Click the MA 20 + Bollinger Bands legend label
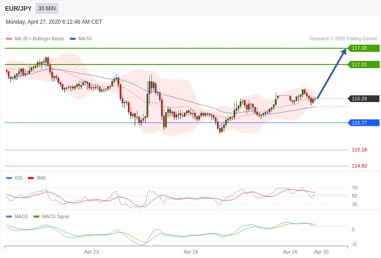 [x=39, y=39]
